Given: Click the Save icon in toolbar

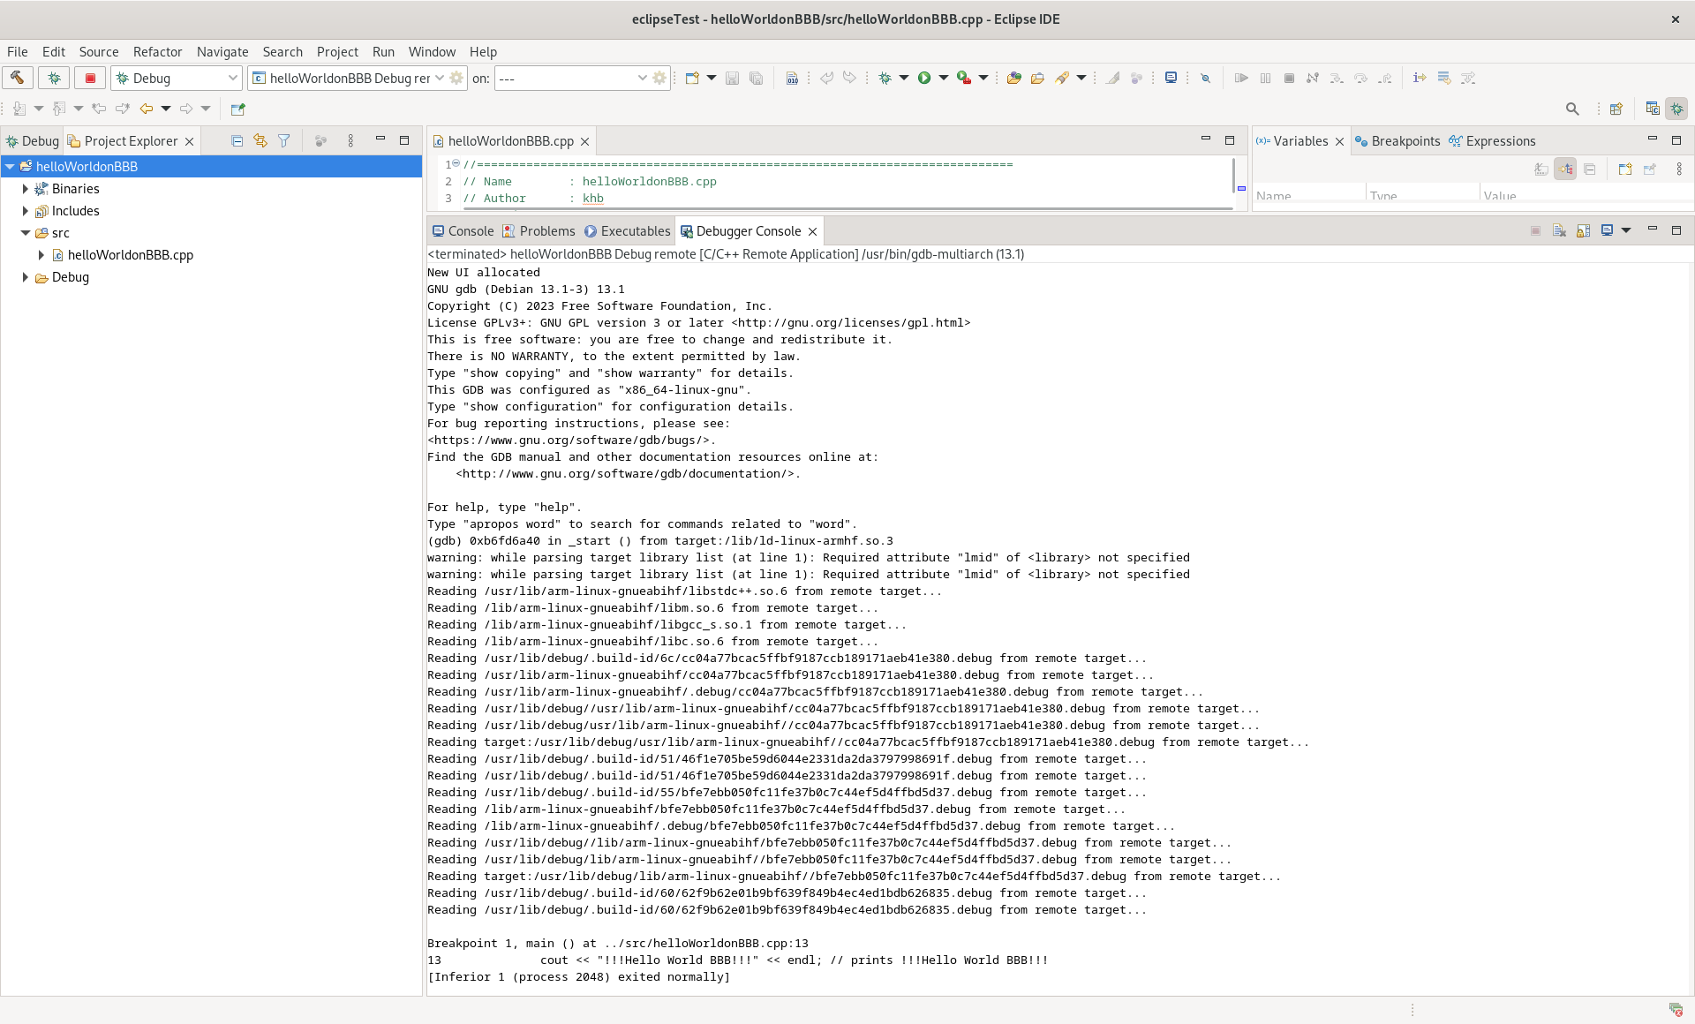Looking at the screenshot, I should pos(732,78).
